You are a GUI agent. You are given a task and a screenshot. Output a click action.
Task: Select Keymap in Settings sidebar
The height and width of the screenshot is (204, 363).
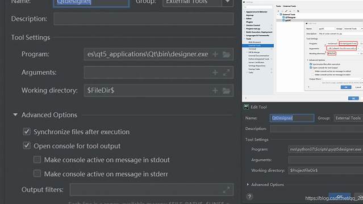pos(250,15)
